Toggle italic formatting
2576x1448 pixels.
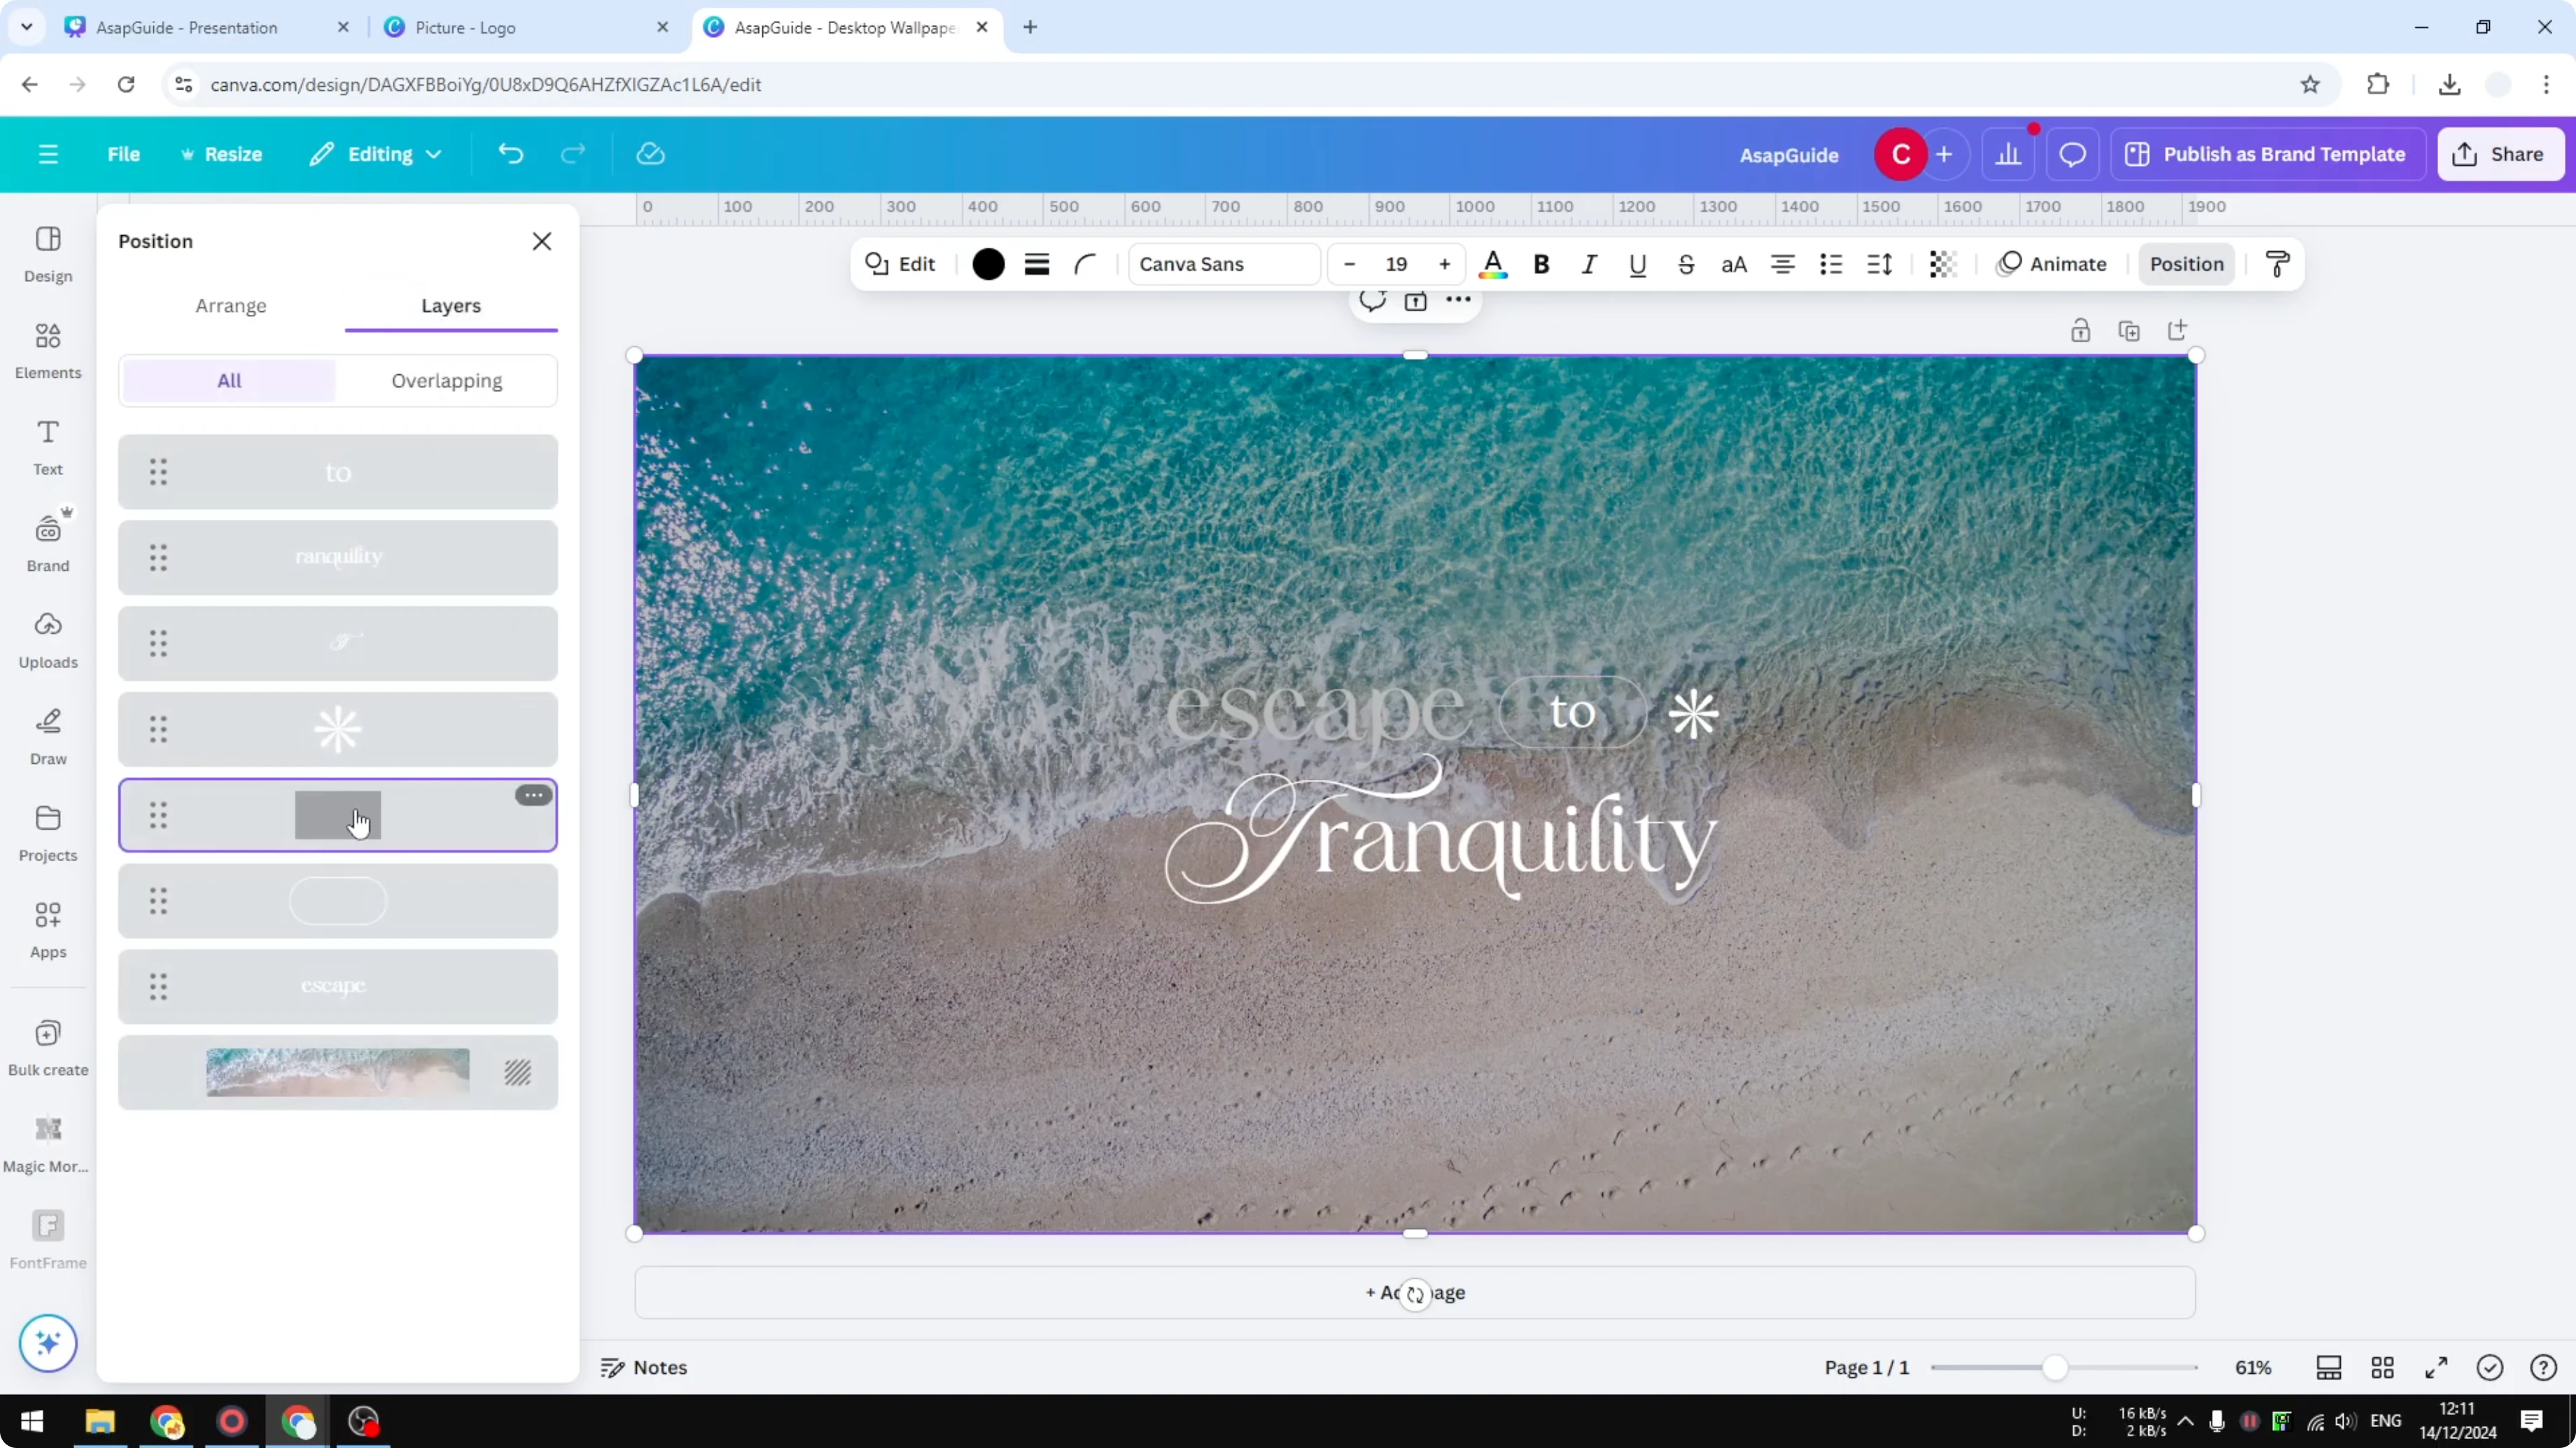pos(1589,264)
